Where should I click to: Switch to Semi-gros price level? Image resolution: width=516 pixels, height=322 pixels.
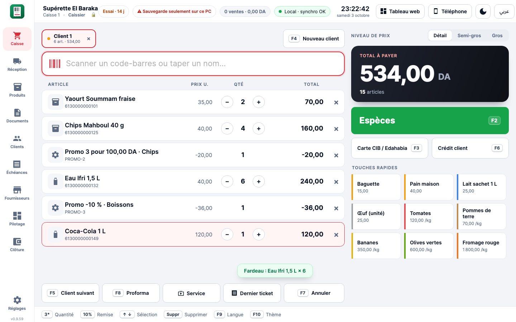469,35
